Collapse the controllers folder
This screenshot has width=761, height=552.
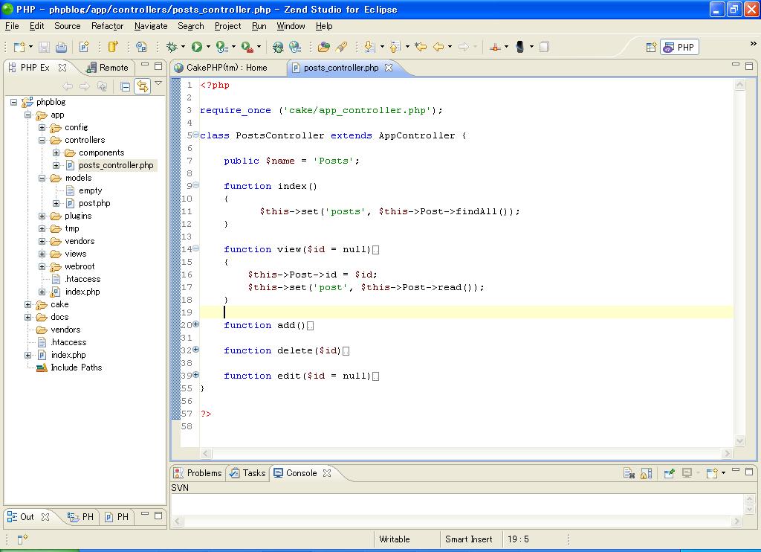[x=42, y=140]
